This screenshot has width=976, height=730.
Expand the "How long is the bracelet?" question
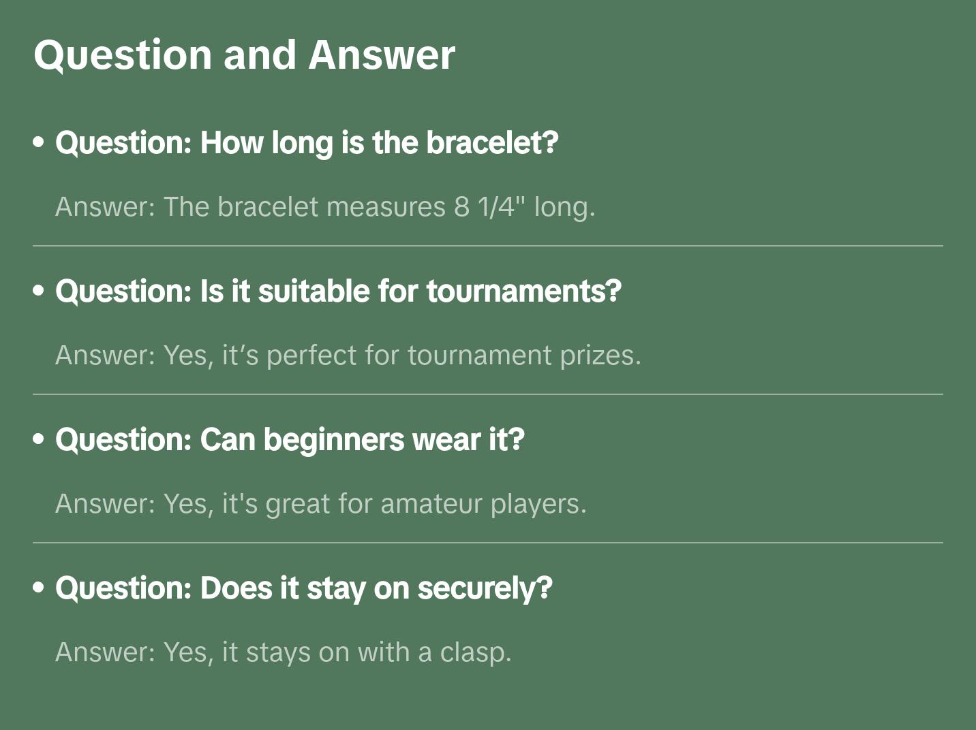coord(307,143)
